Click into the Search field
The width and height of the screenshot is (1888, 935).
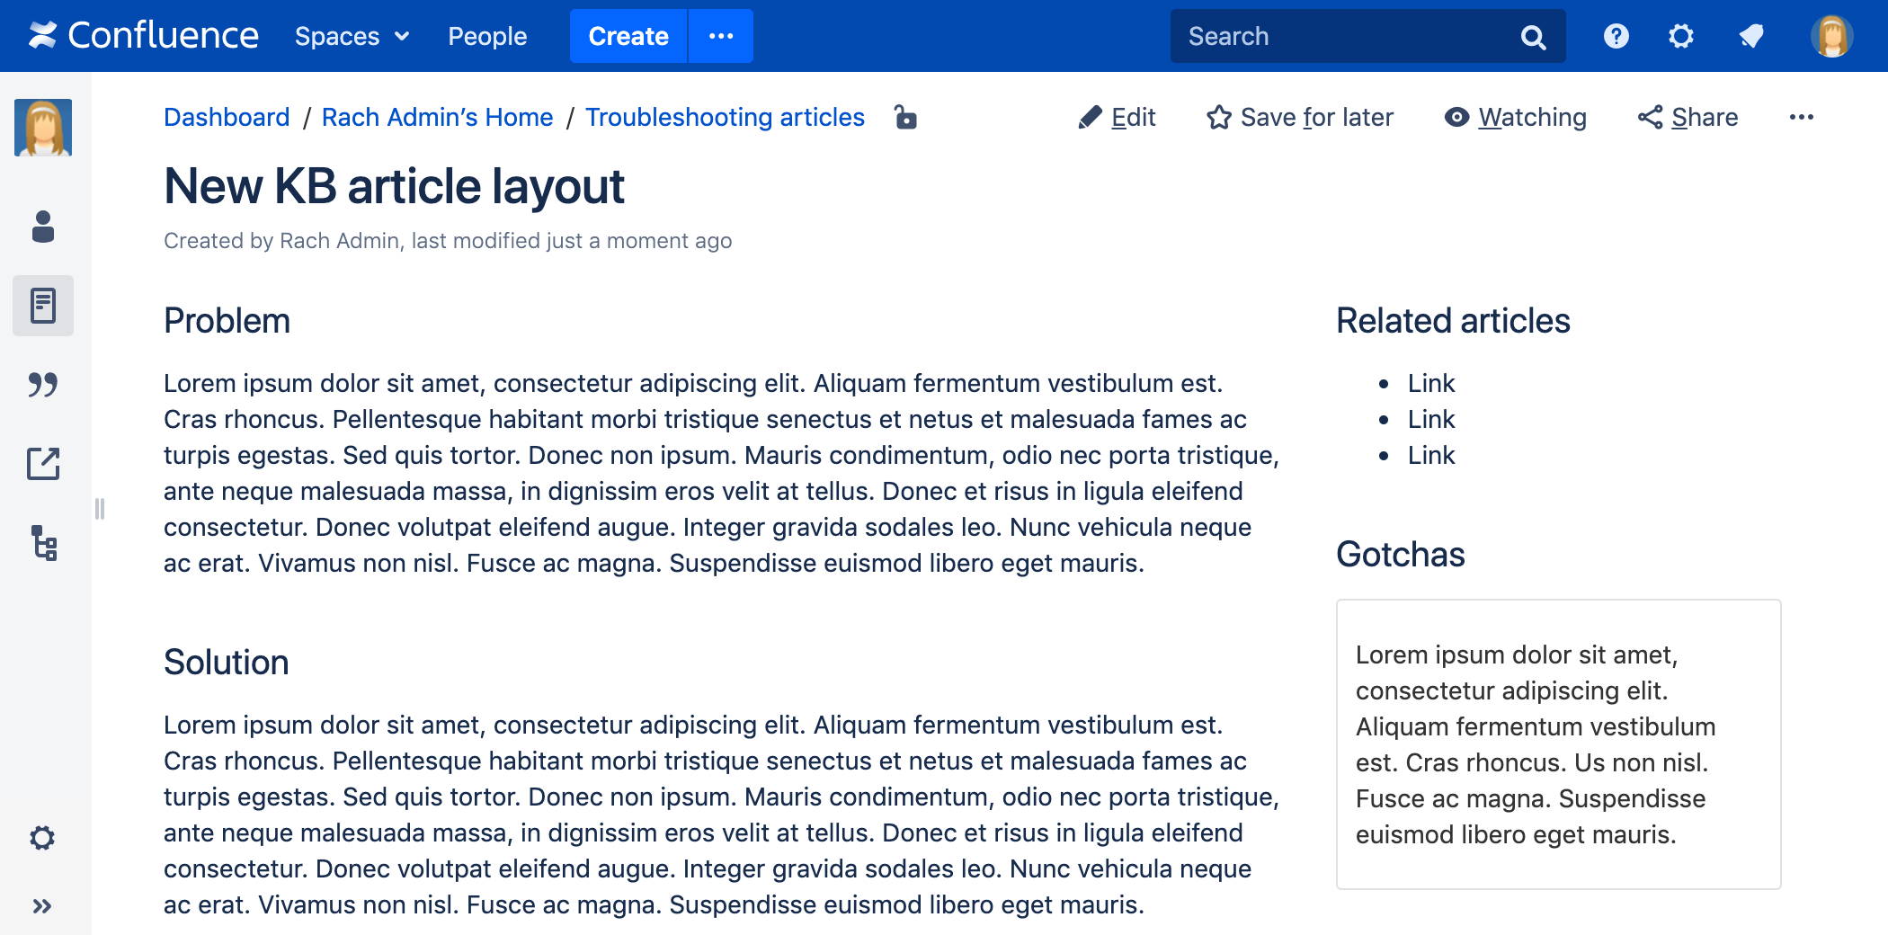(x=1349, y=36)
